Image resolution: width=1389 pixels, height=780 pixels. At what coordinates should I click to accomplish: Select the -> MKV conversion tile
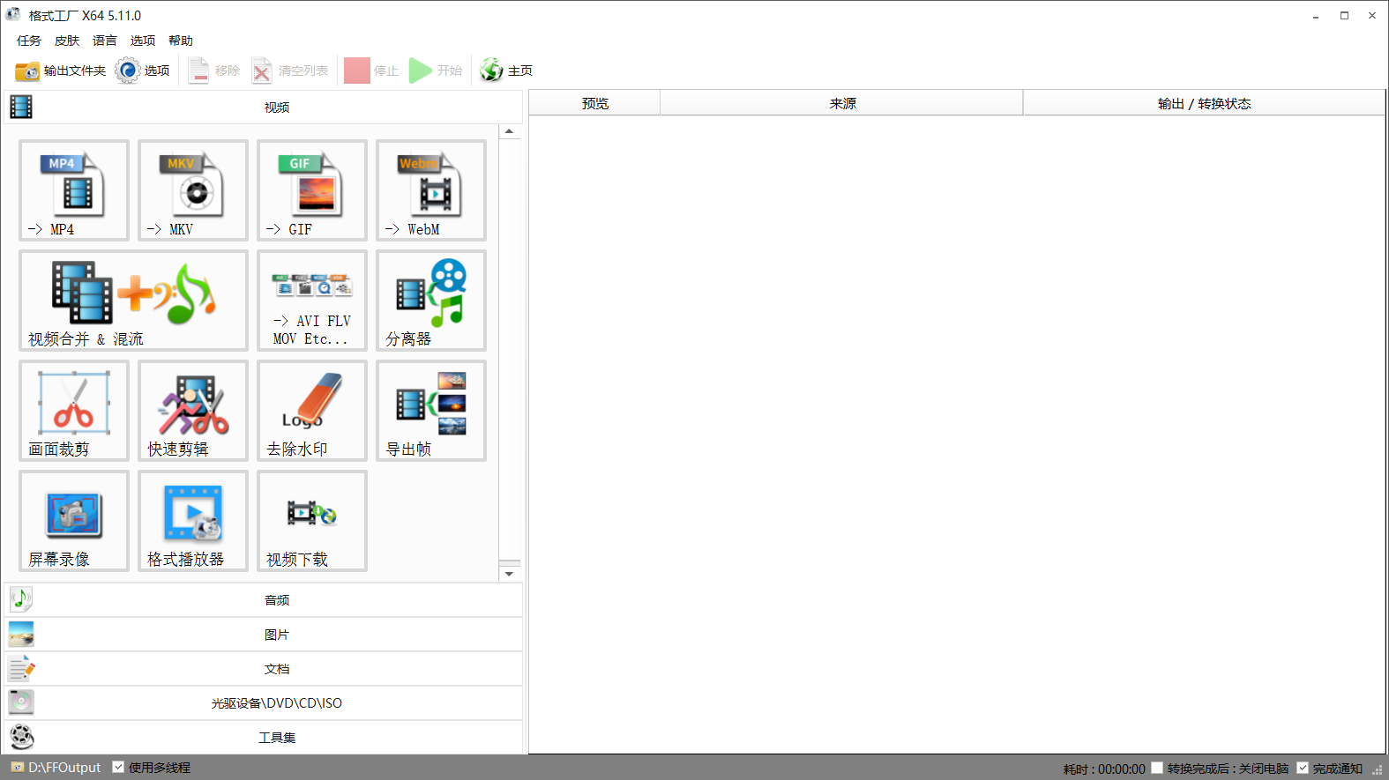[x=193, y=190]
